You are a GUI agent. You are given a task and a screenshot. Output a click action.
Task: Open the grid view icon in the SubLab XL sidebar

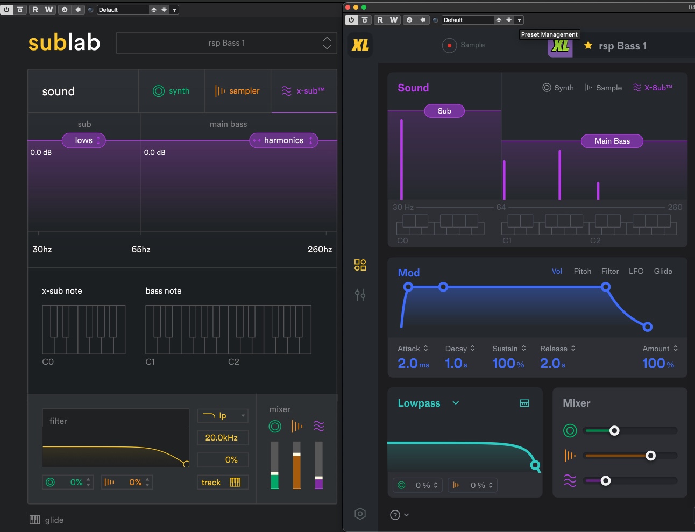pyautogui.click(x=360, y=265)
